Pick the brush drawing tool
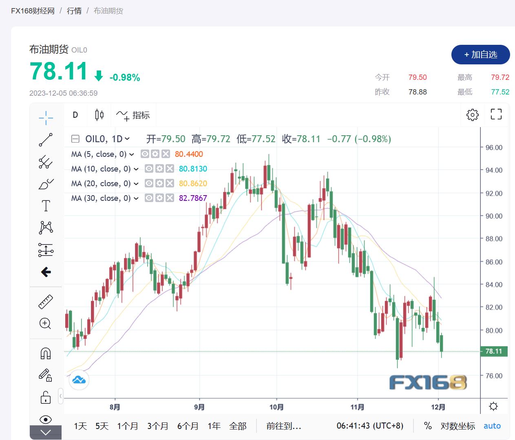The image size is (515, 440). pyautogui.click(x=46, y=184)
